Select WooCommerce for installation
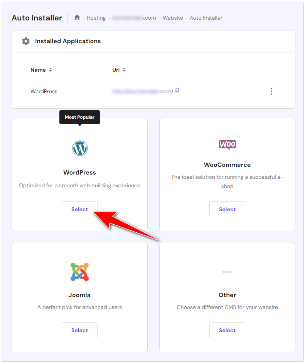 click(227, 209)
